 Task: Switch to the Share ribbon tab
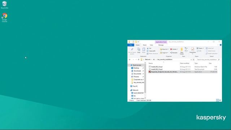144,45
